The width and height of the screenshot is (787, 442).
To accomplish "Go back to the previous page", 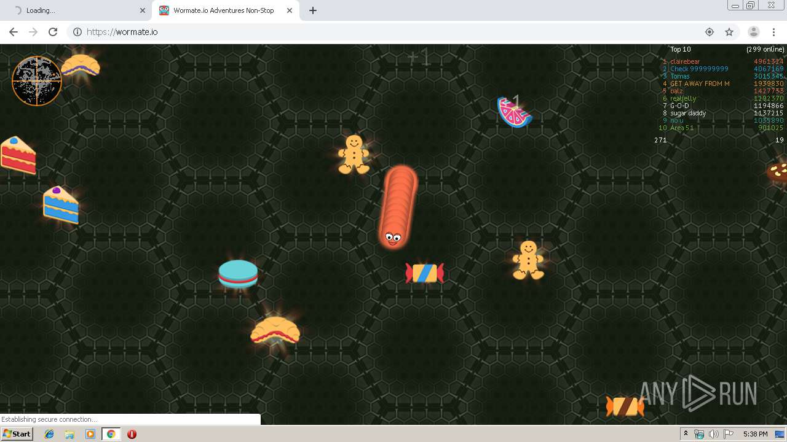I will tap(14, 32).
